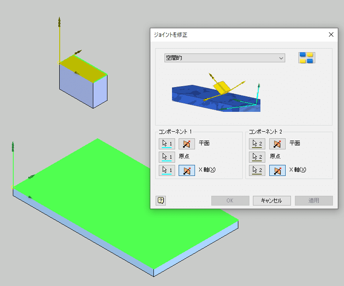Image resolution: width=344 pixels, height=286 pixels.
Task: Click the origin point on the flat plate corner
Action: click(x=13, y=187)
